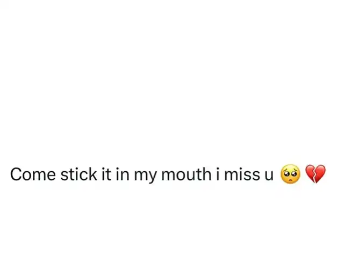Click the first m in "mouth"
Screen dimensions: 344x259
pyautogui.click(x=168, y=176)
